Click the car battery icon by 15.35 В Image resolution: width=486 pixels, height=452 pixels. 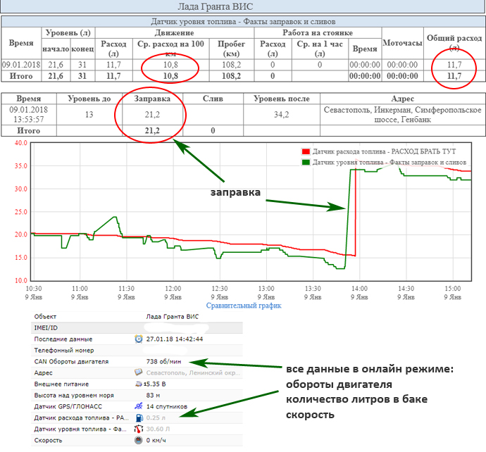coord(139,384)
